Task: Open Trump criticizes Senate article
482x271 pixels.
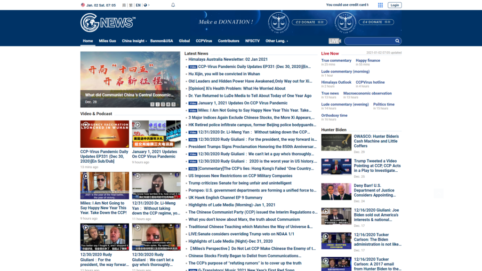Action: point(240,183)
